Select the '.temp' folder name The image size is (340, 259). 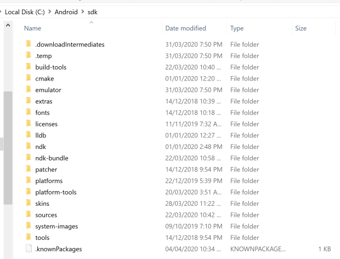pos(43,56)
